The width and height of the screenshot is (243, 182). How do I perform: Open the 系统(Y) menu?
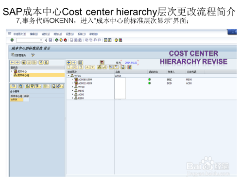(82, 34)
